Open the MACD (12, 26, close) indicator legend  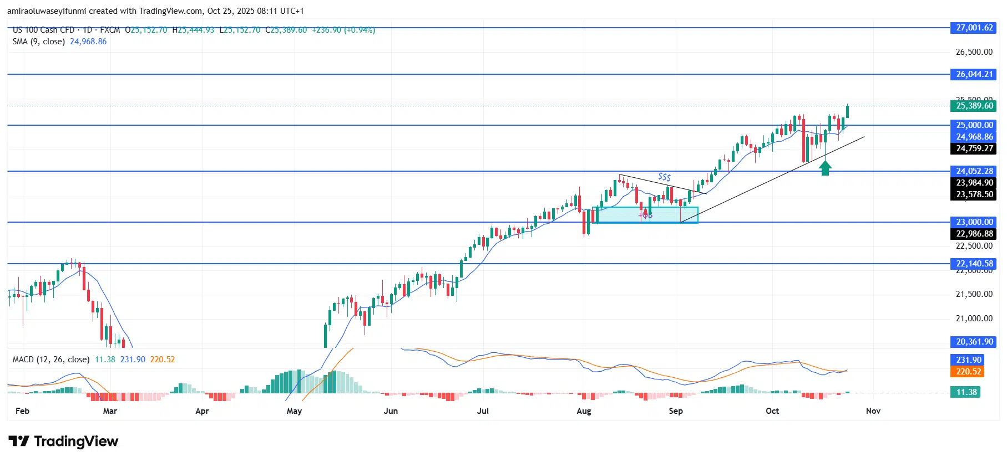click(x=51, y=360)
